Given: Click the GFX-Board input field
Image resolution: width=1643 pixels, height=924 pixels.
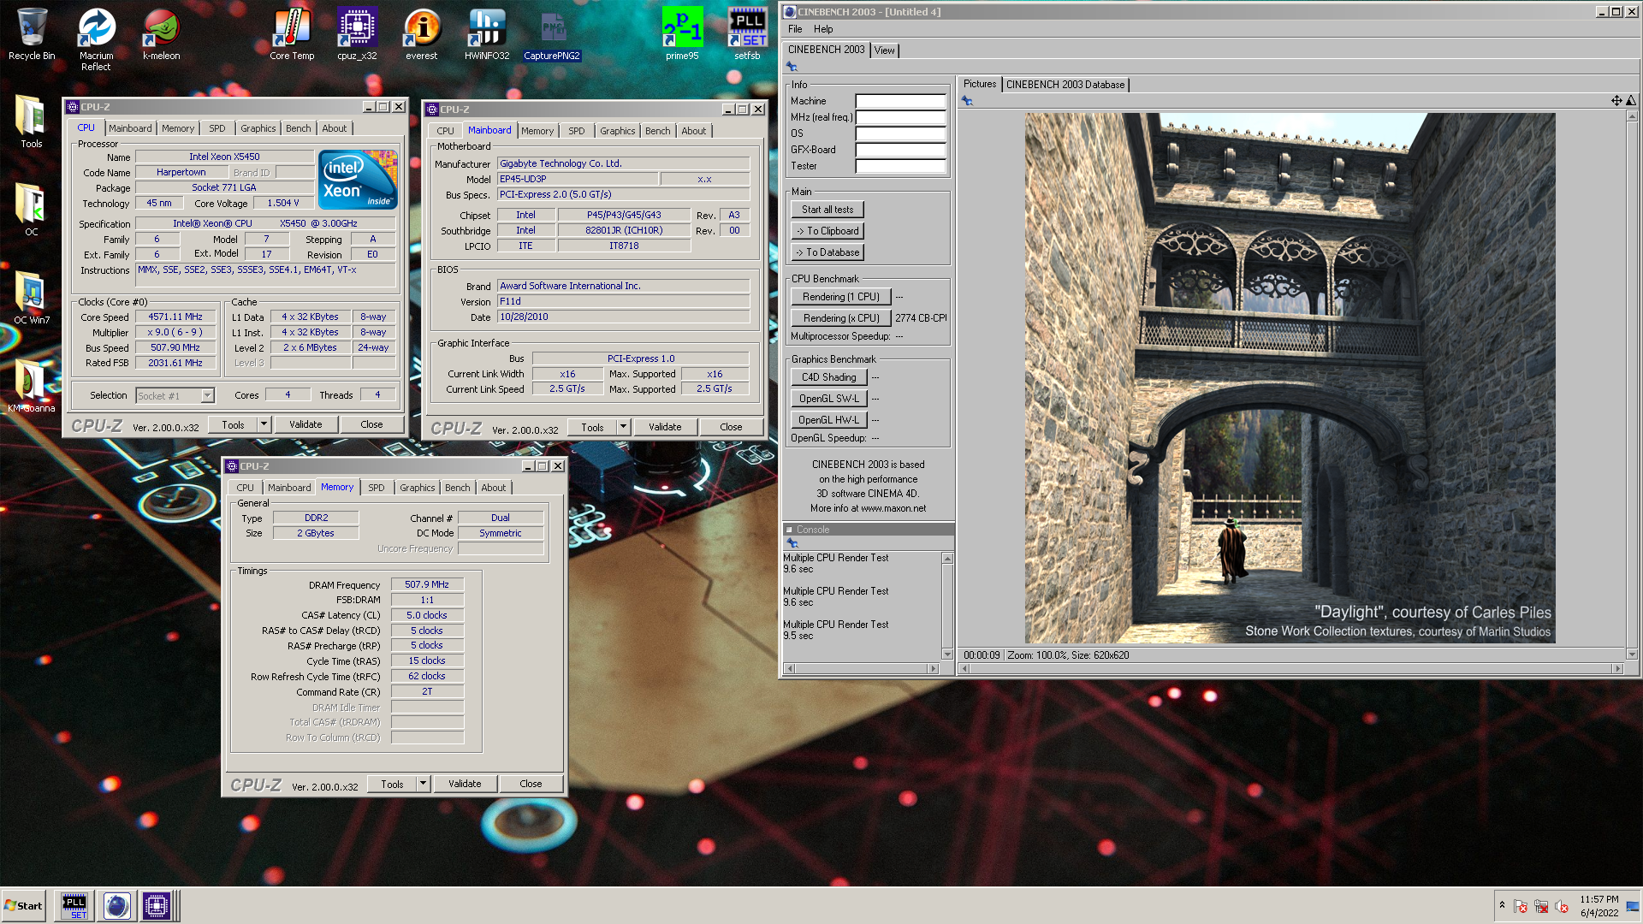Looking at the screenshot, I should pos(900,150).
